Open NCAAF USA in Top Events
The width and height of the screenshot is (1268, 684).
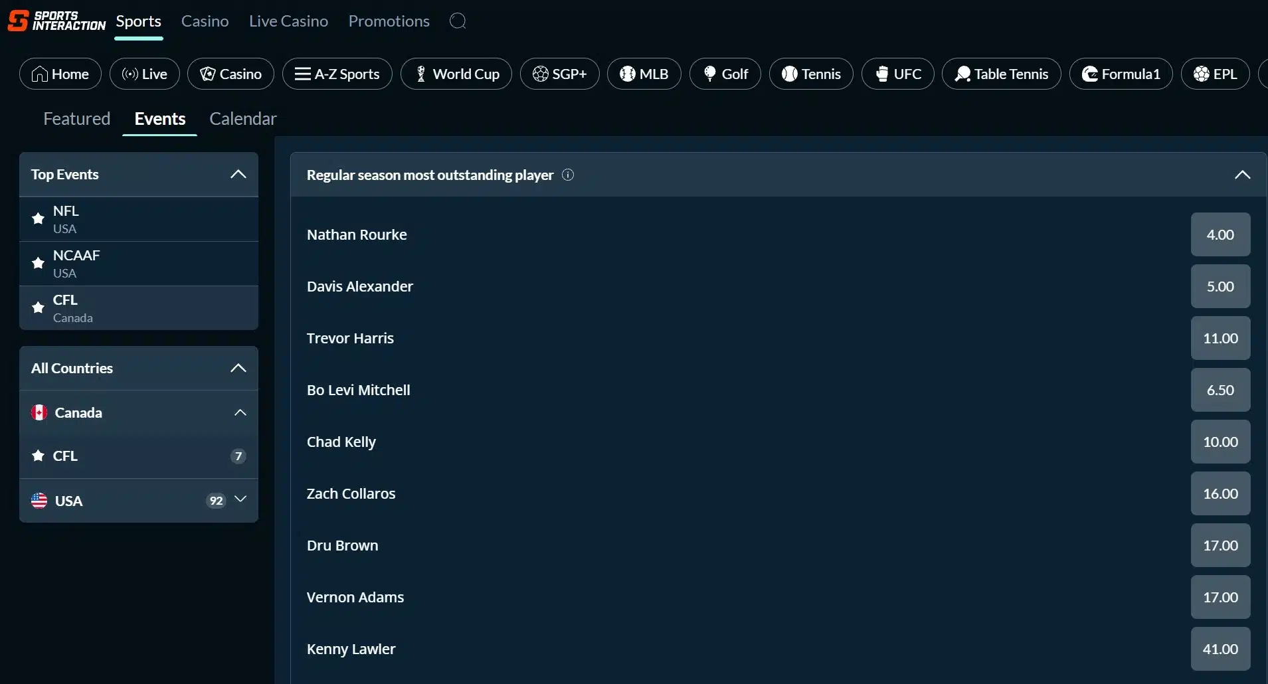(x=139, y=264)
